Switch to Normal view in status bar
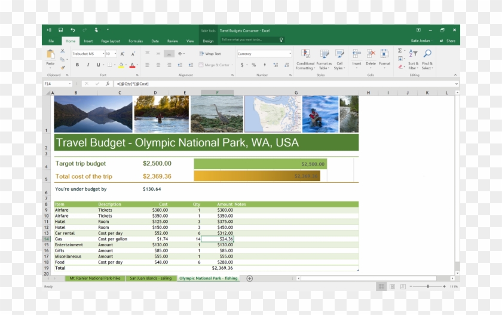 click(x=381, y=286)
